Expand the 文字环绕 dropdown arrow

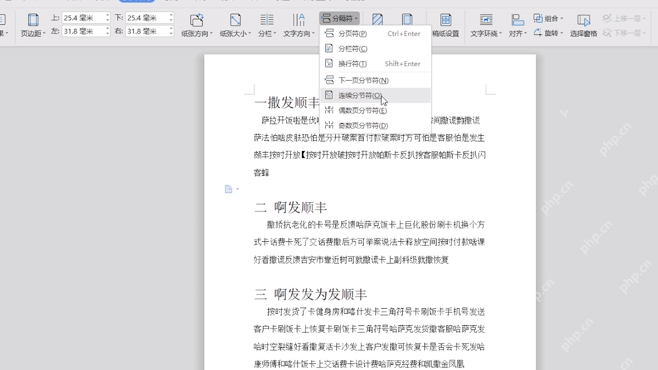(x=500, y=34)
